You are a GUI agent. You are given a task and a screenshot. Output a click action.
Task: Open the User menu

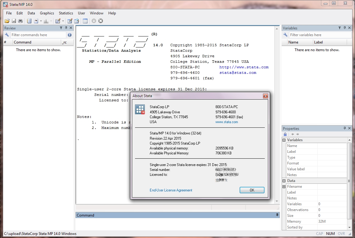coord(82,13)
